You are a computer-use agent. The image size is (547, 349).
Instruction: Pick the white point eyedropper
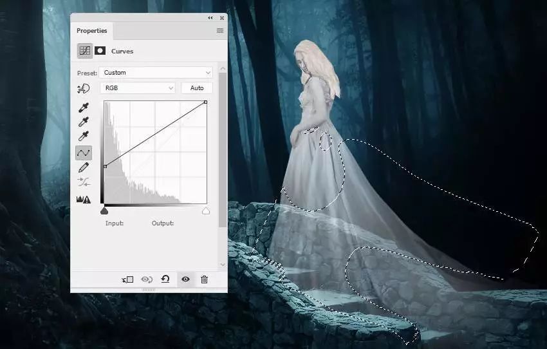click(x=84, y=136)
